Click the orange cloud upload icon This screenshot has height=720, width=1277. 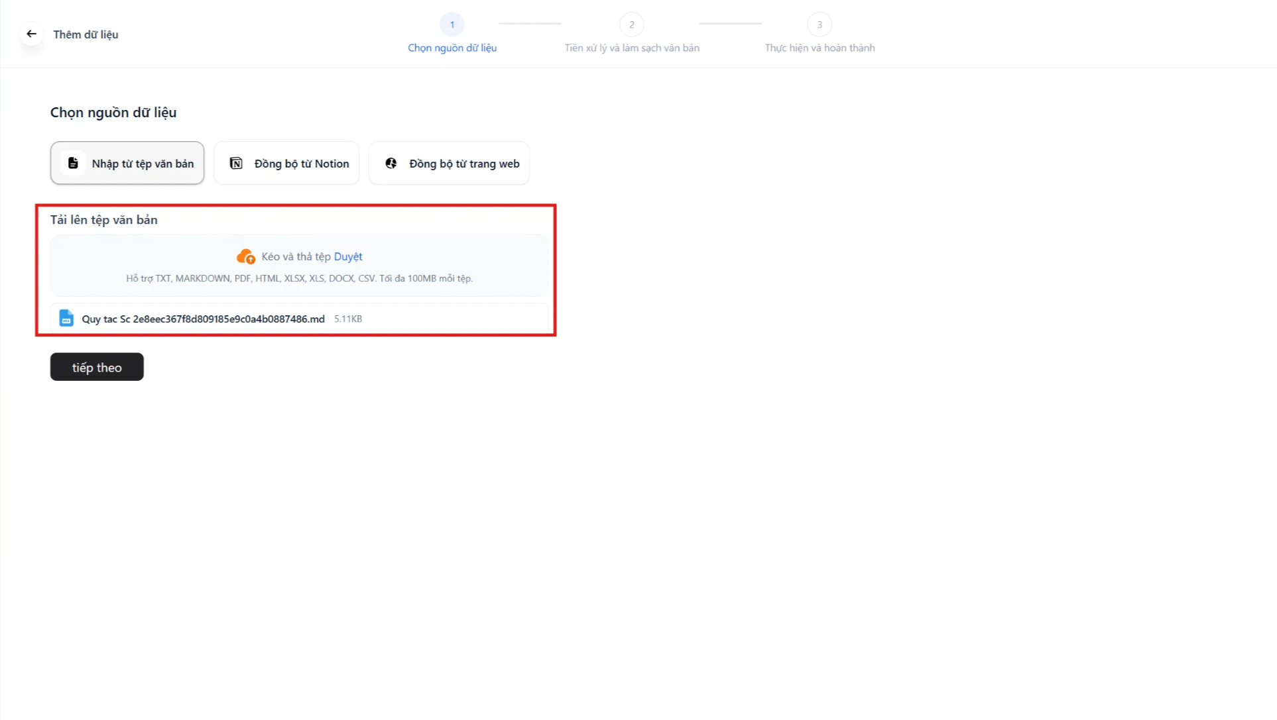(x=245, y=256)
